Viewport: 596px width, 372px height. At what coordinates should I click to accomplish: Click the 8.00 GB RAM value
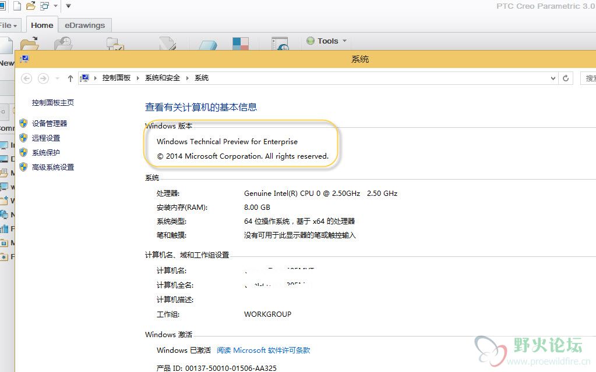click(257, 207)
